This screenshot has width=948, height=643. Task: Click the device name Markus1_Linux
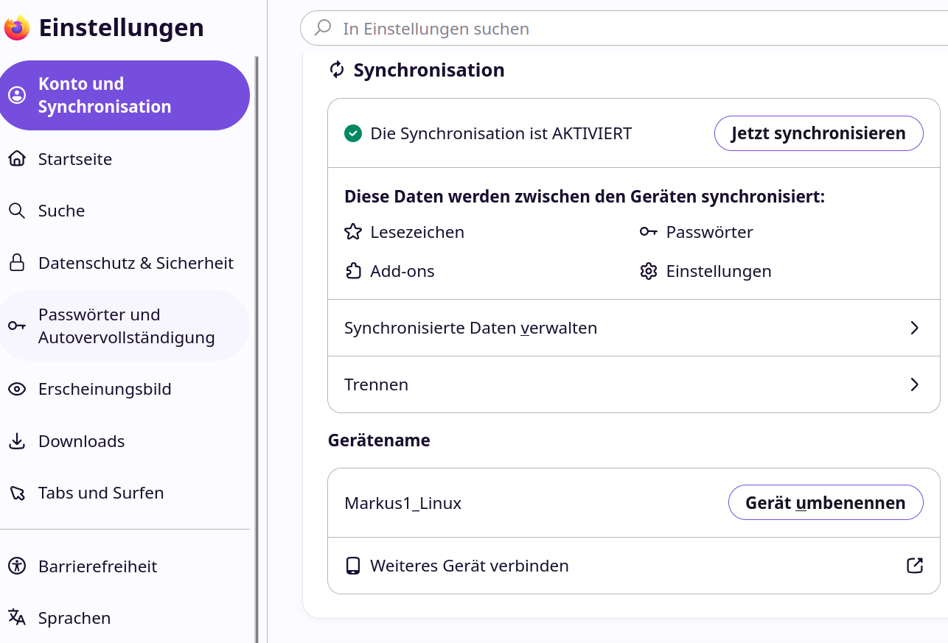click(x=402, y=503)
